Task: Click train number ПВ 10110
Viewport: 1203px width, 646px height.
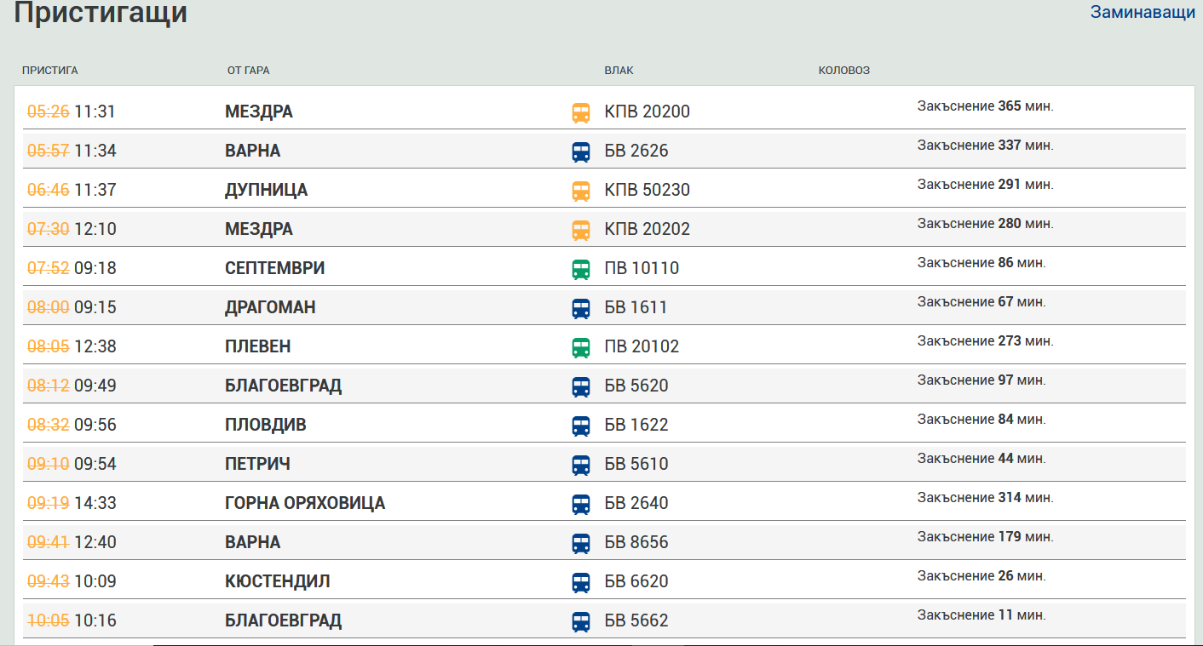Action: click(642, 268)
